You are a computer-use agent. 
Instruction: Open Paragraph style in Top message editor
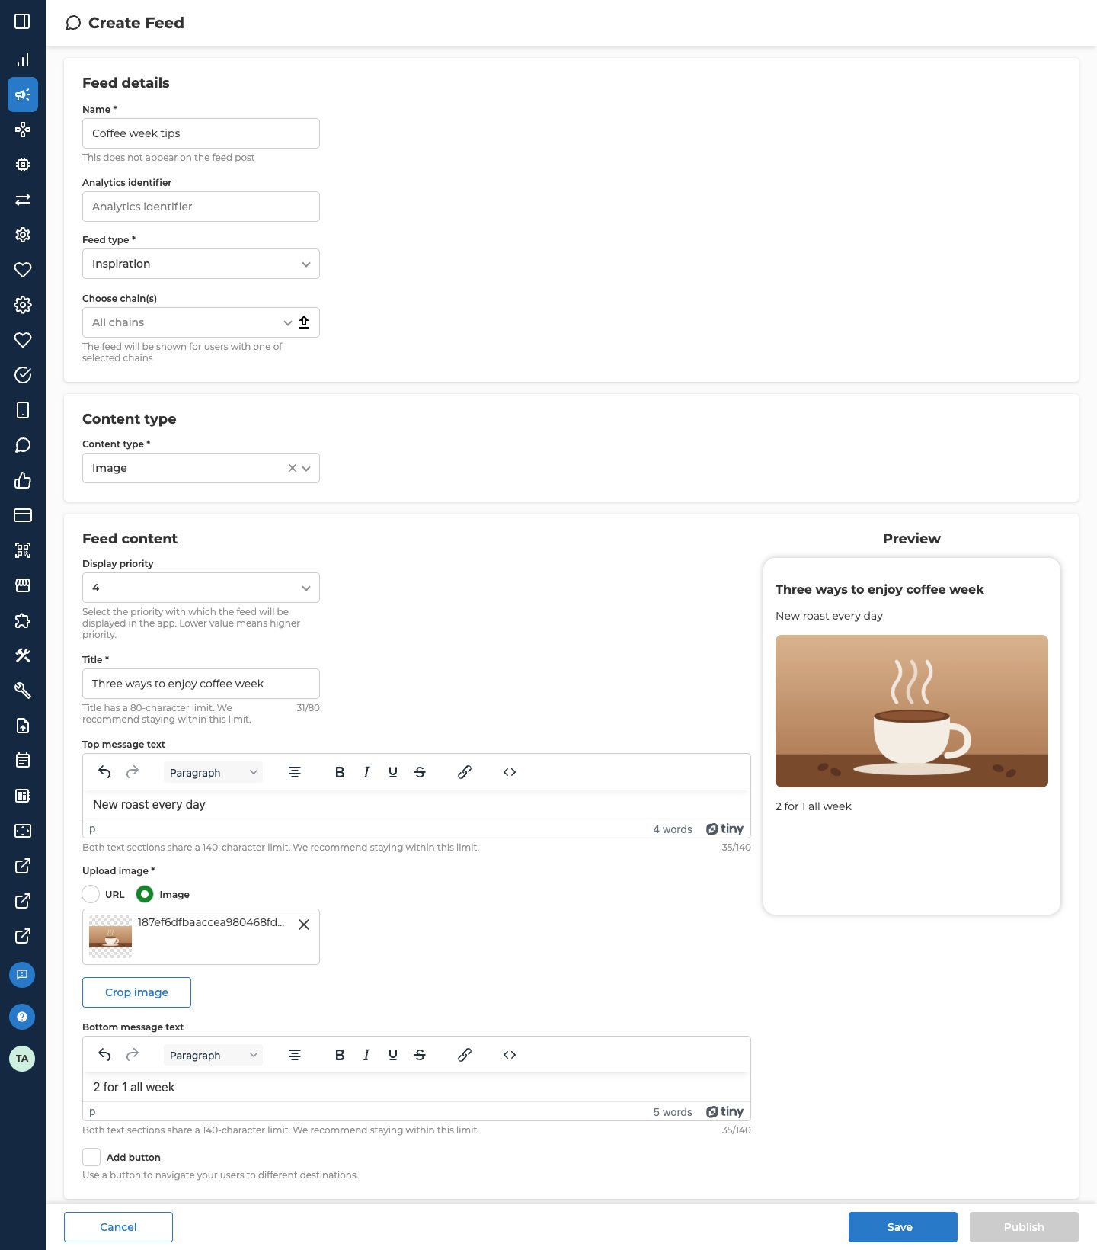point(213,772)
